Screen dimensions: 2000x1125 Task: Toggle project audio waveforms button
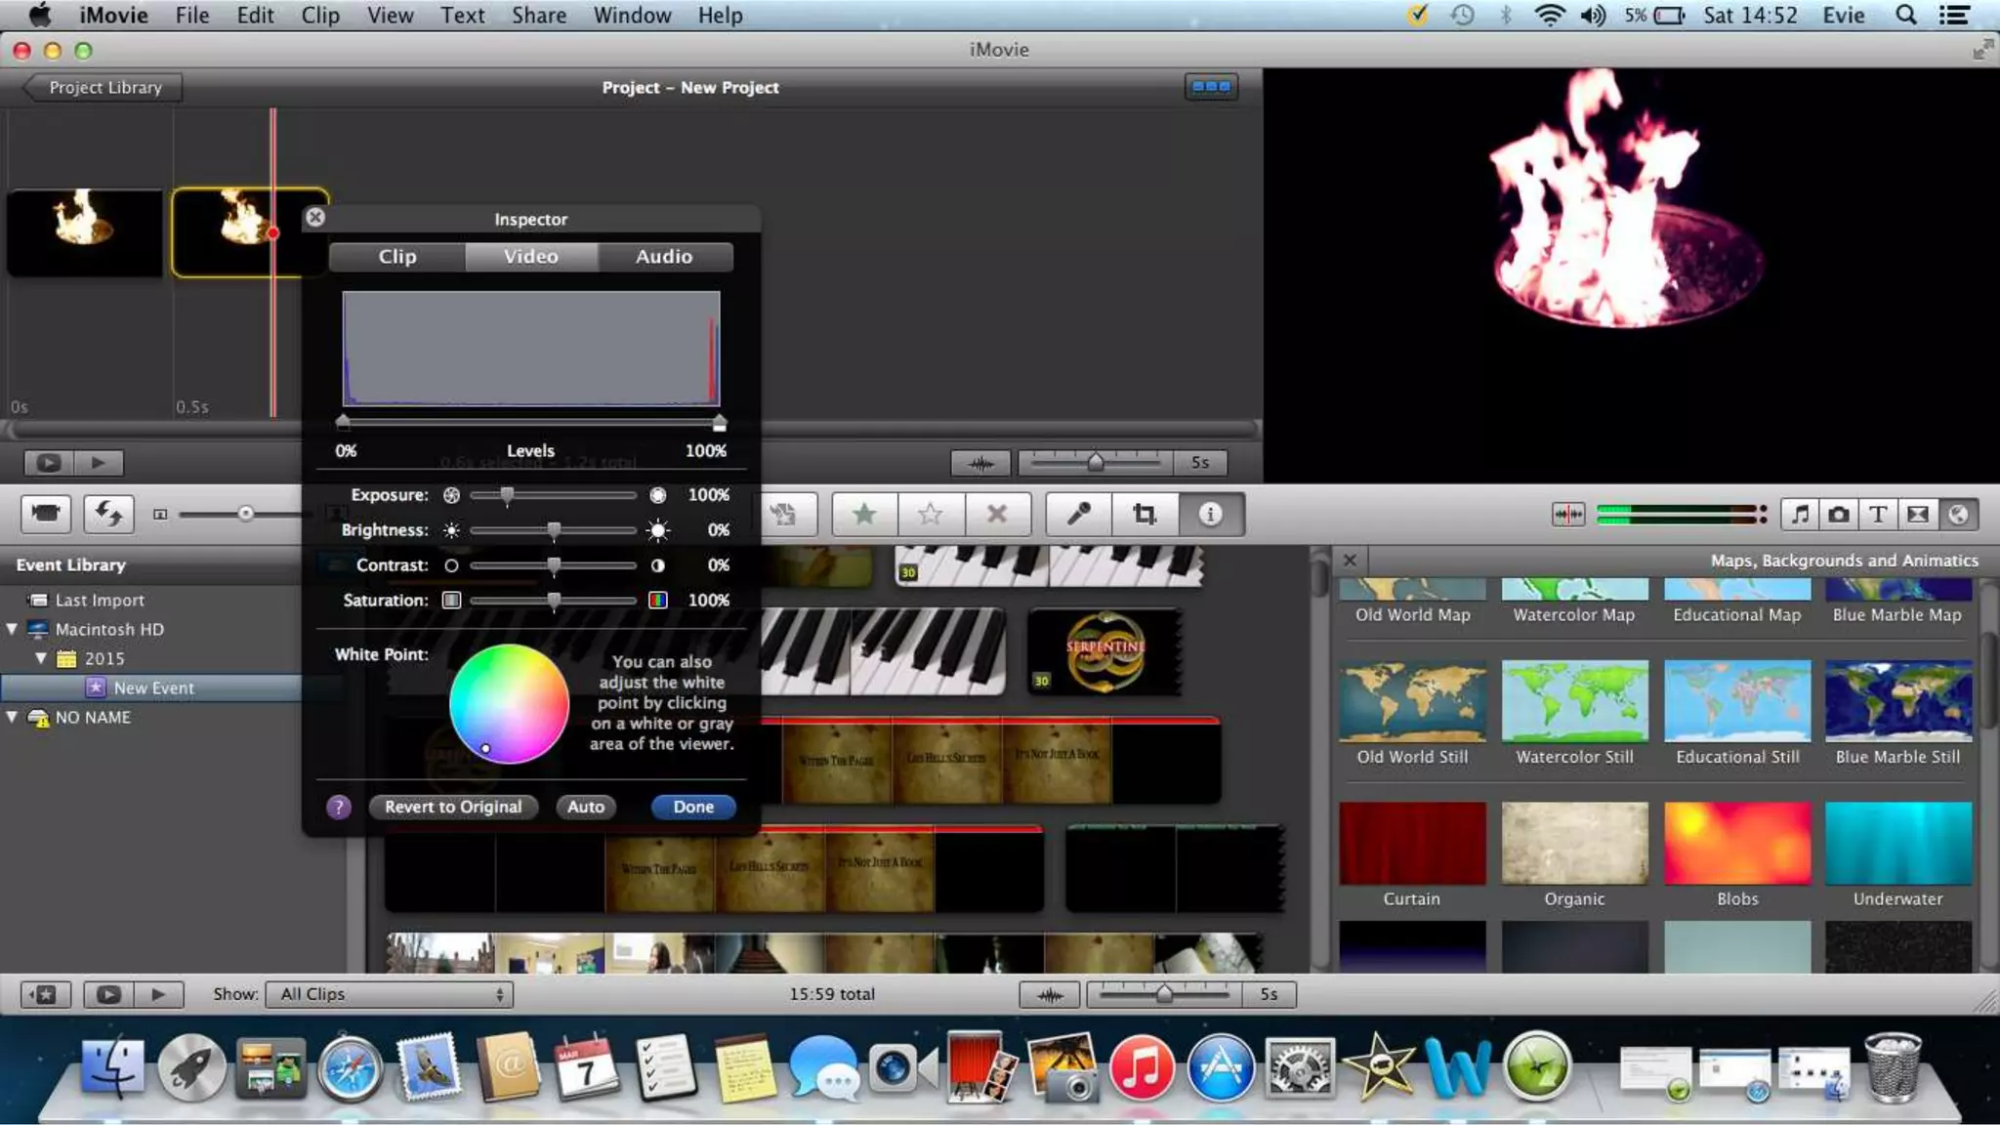point(981,463)
